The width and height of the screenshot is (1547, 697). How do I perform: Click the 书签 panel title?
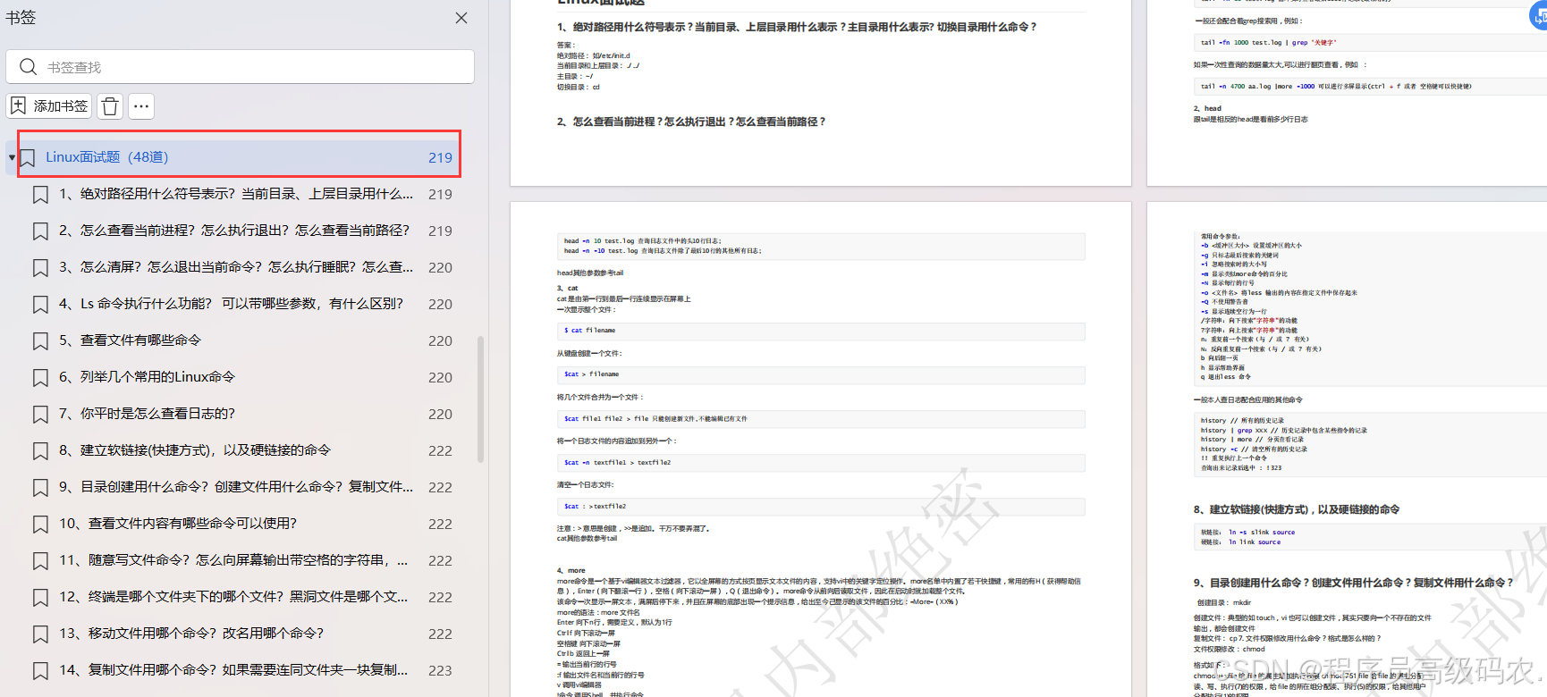(x=21, y=18)
